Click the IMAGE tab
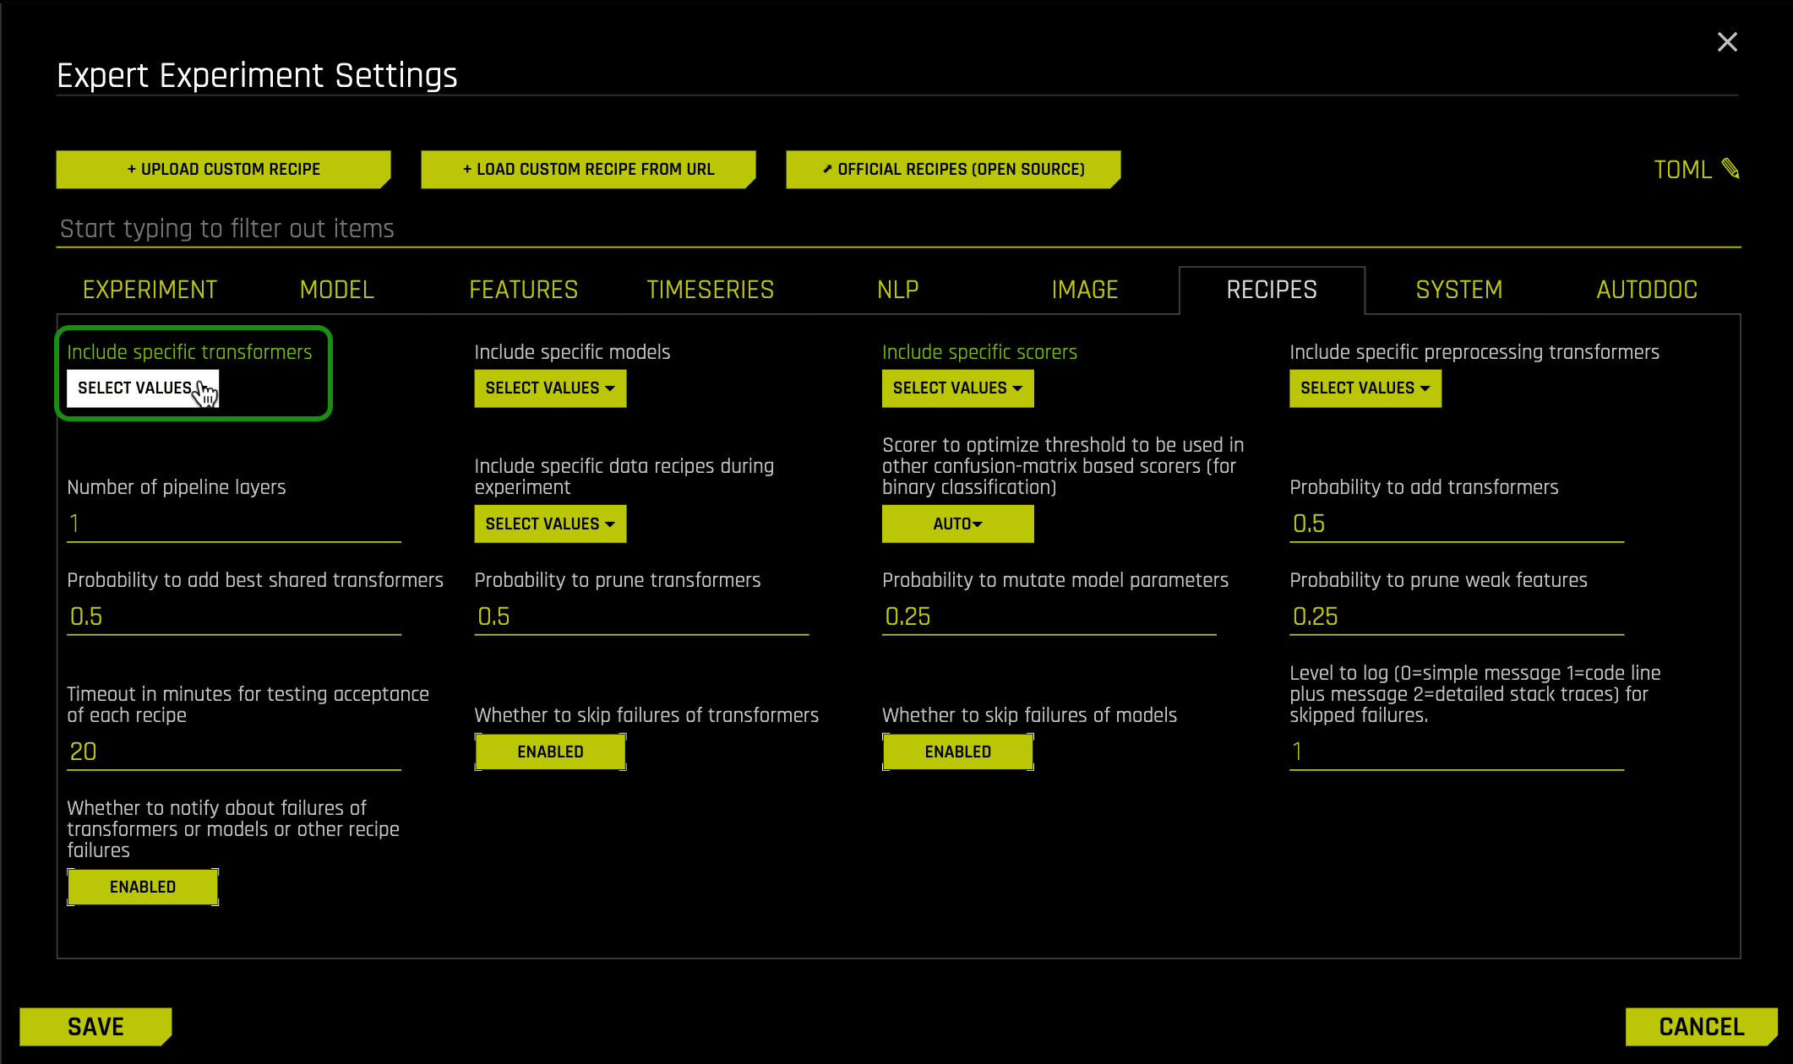 coord(1085,289)
